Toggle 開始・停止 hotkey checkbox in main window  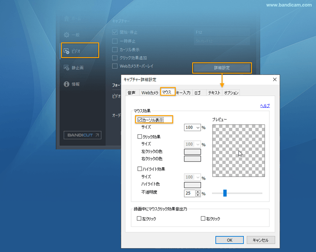115,32
